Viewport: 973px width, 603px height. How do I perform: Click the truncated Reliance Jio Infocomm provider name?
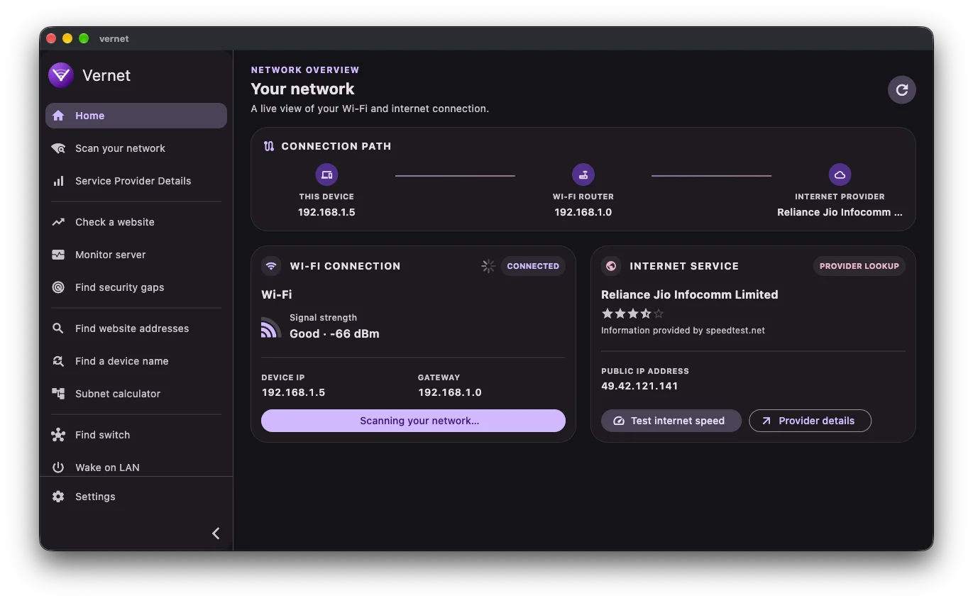pyautogui.click(x=840, y=212)
